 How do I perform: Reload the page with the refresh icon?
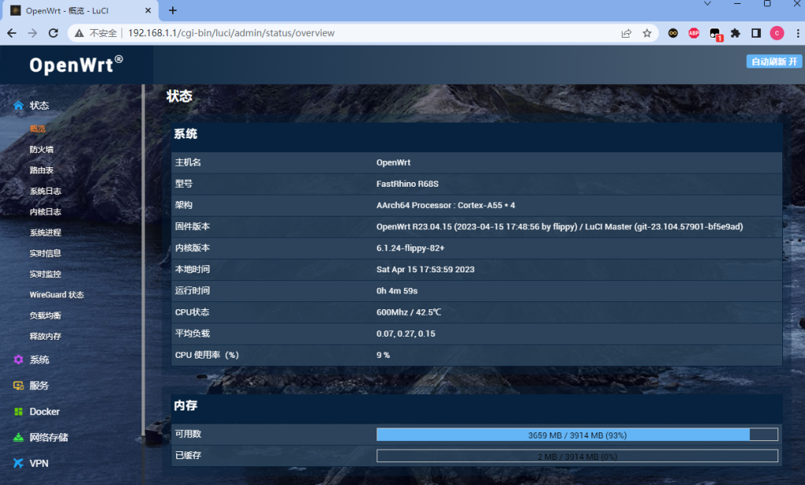point(53,33)
